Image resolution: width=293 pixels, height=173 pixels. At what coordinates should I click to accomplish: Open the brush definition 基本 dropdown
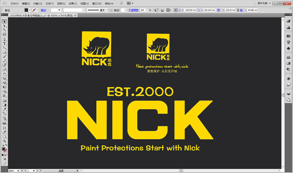(x=107, y=10)
